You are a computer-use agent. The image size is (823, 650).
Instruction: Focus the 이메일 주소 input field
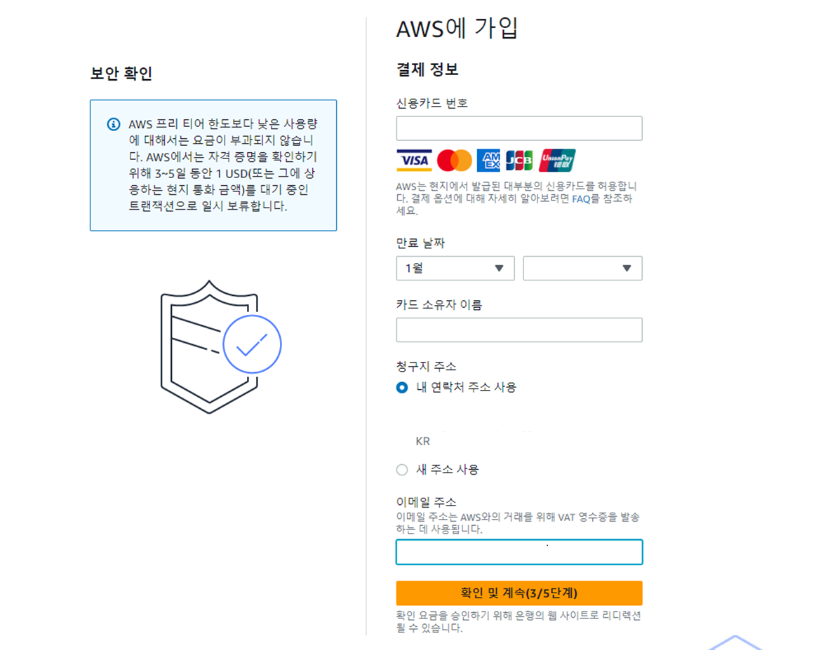[519, 552]
